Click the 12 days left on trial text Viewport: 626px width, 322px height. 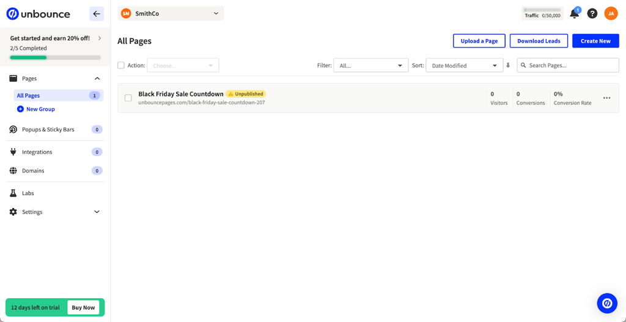[x=35, y=307]
